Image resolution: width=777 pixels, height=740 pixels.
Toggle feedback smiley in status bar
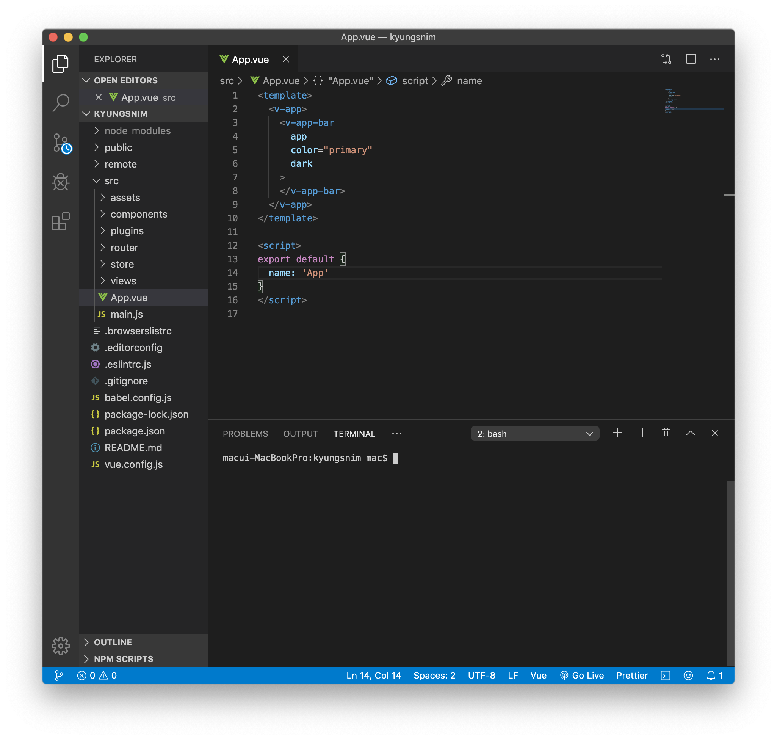click(688, 675)
